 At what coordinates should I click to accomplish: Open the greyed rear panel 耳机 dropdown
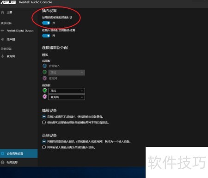click(x=67, y=73)
